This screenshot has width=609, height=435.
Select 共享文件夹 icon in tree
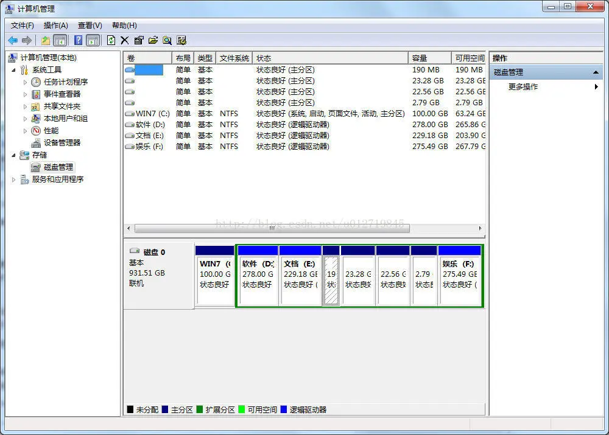pyautogui.click(x=36, y=106)
